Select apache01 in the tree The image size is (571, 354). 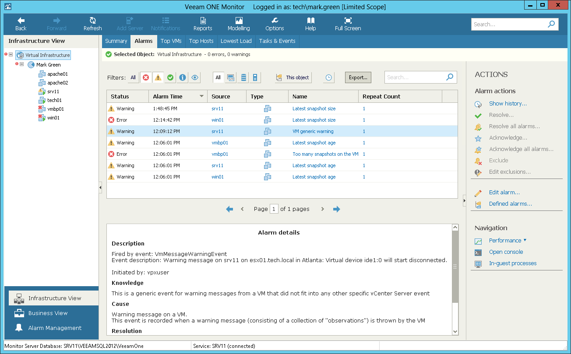click(57, 74)
